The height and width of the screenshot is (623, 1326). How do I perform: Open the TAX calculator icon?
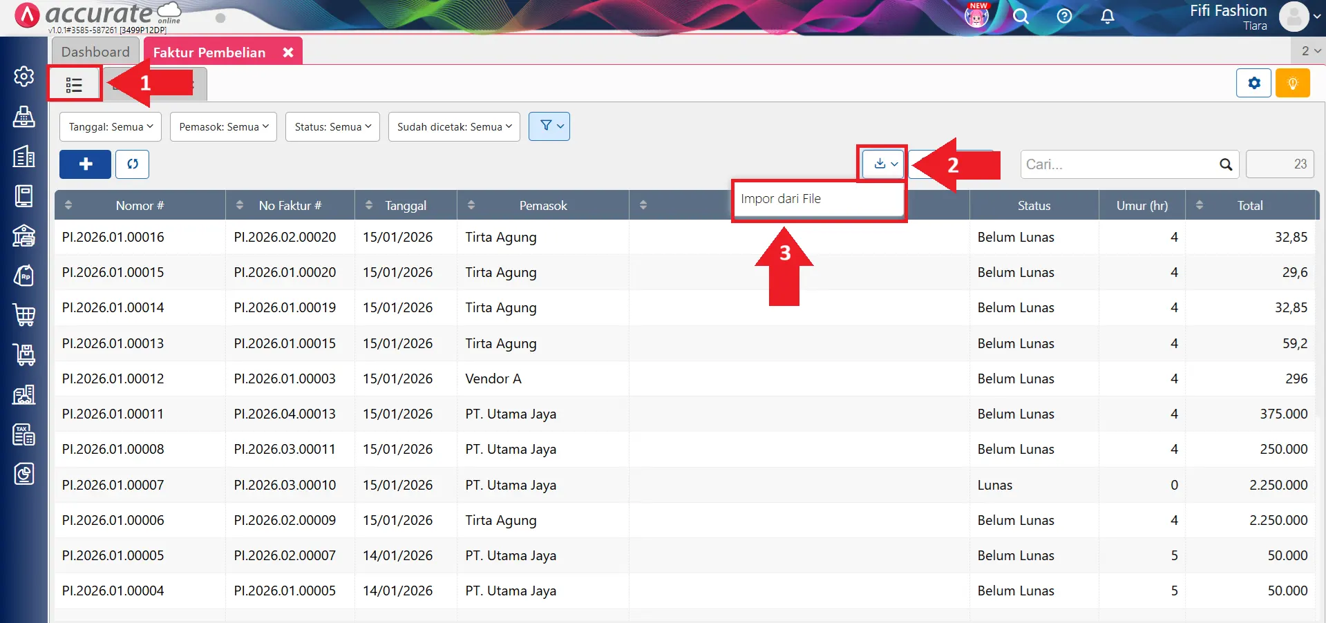coord(24,434)
